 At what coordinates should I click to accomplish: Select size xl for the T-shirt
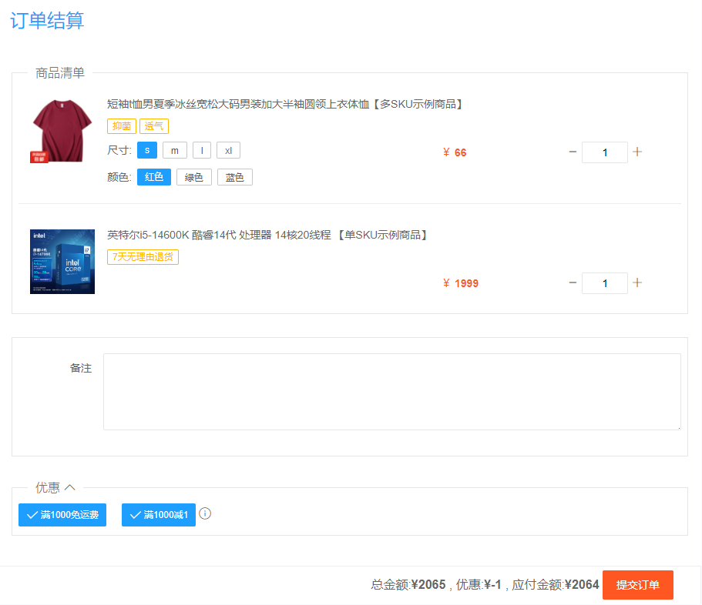point(228,150)
